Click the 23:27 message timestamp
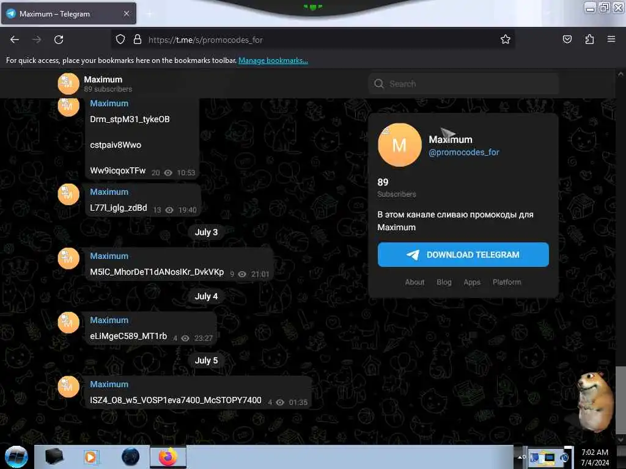 click(x=203, y=338)
